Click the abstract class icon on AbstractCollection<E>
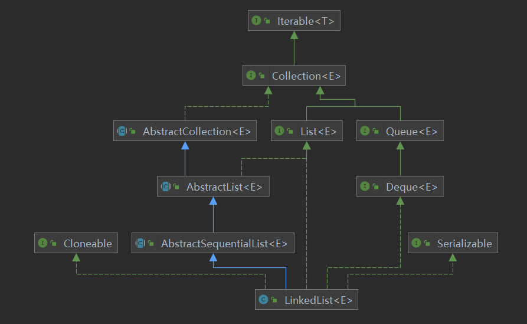The height and width of the screenshot is (324, 527). click(122, 131)
